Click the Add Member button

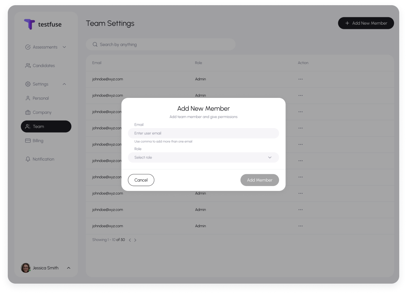tap(260, 180)
